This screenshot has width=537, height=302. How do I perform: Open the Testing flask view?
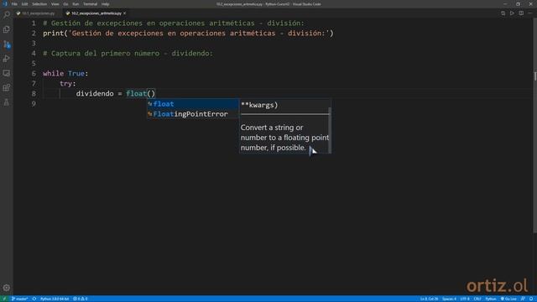point(7,102)
